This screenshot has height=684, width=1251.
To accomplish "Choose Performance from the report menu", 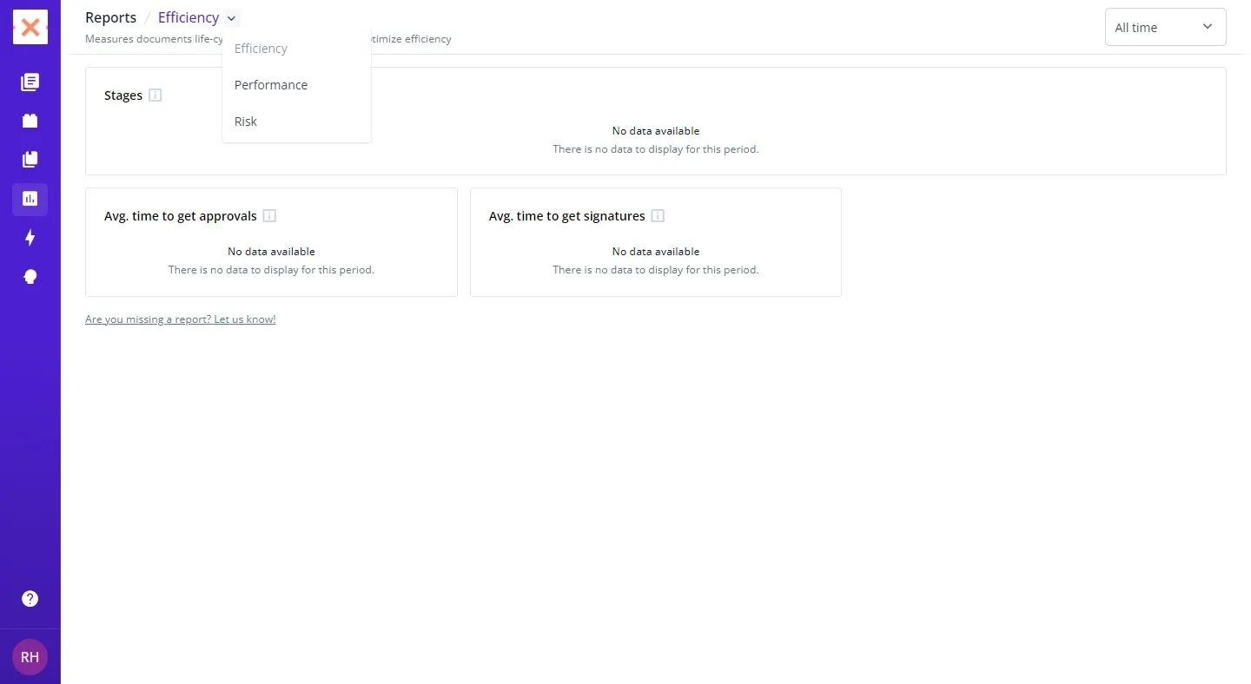I will click(271, 85).
